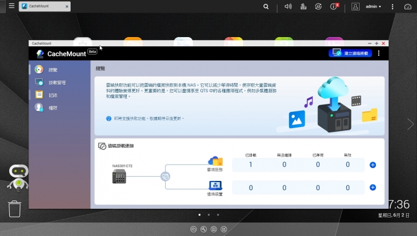Click the remote device computer icon
The height and width of the screenshot is (236, 417).
(x=215, y=186)
